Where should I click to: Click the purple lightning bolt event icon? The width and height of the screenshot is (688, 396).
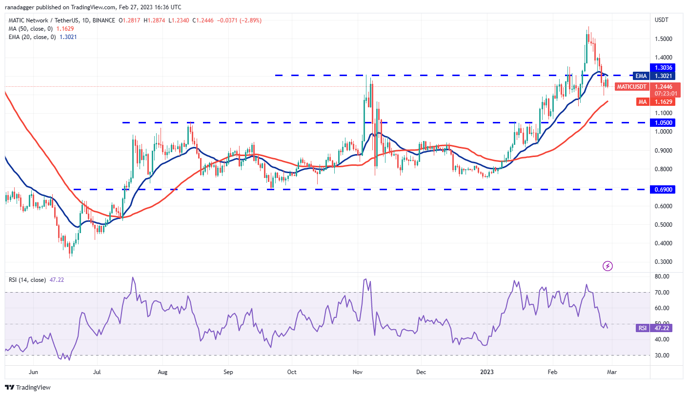click(x=607, y=266)
